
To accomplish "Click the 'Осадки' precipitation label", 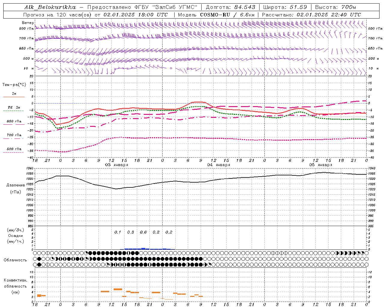I will coord(16,236).
